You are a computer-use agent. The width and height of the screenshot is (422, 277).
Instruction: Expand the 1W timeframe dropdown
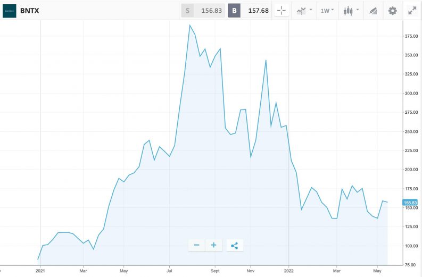(327, 11)
